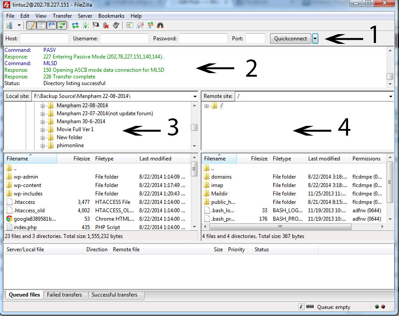Click the Quickconnect button

(x=291, y=39)
